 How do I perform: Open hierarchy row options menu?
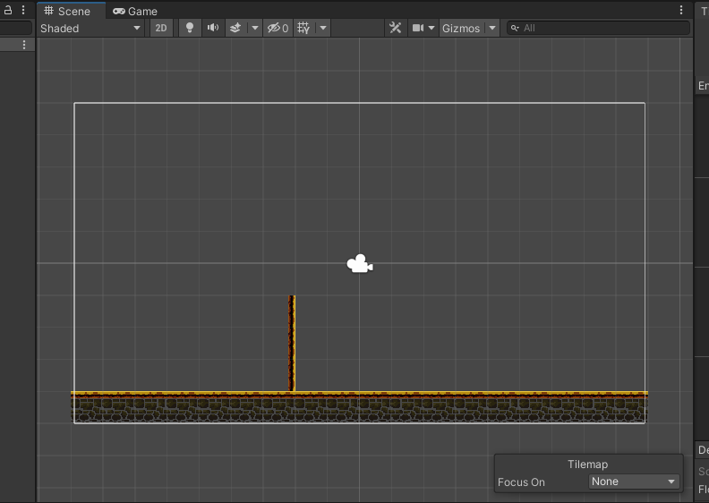[24, 45]
